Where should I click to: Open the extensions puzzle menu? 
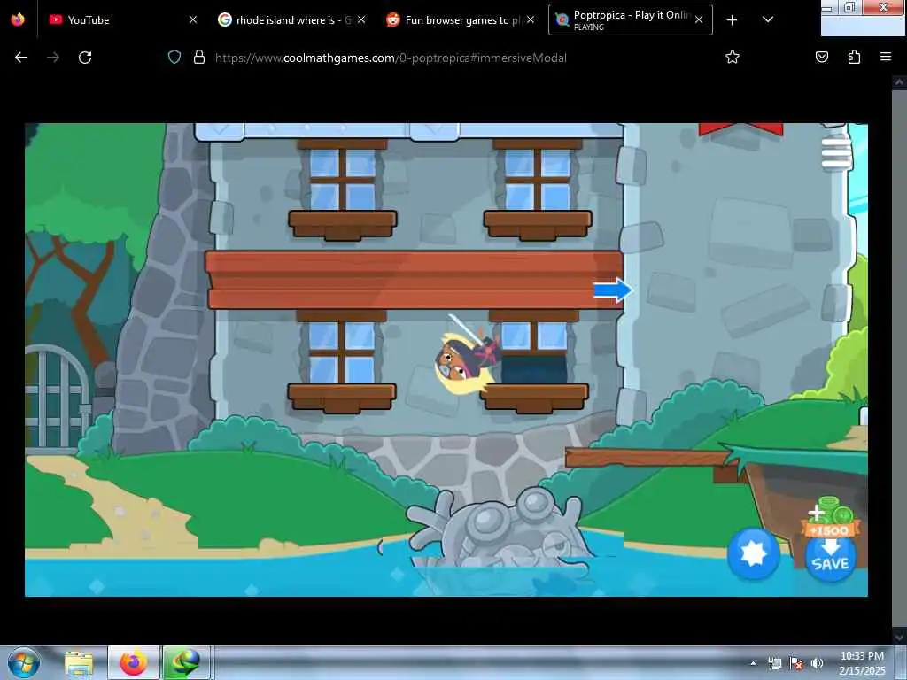[x=854, y=58]
